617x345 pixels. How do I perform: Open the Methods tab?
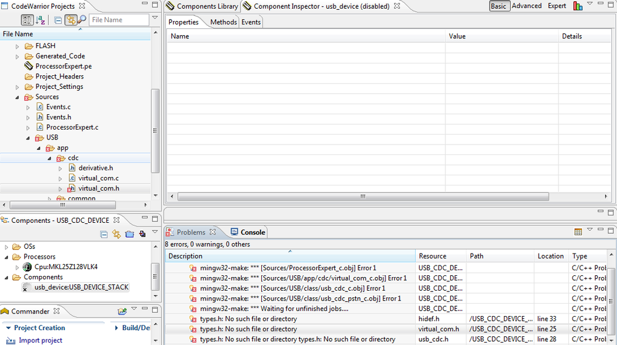click(224, 22)
